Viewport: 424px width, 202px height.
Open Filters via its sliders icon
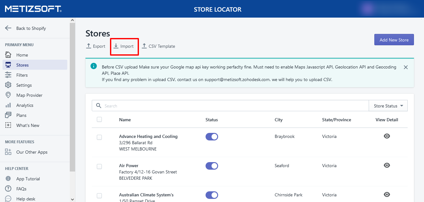tap(8, 75)
